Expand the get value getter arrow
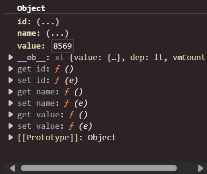 (x=10, y=114)
